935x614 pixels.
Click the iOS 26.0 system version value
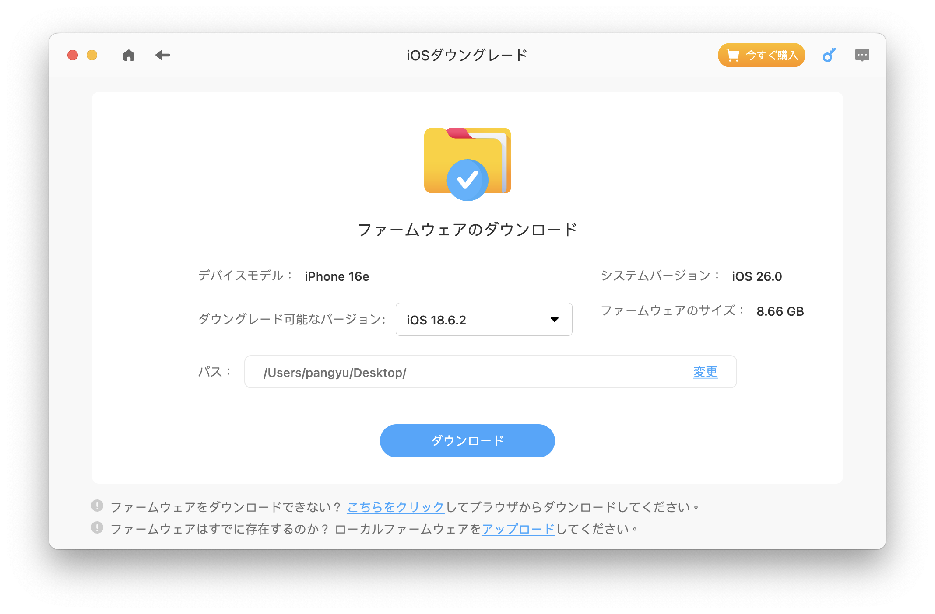coord(756,276)
